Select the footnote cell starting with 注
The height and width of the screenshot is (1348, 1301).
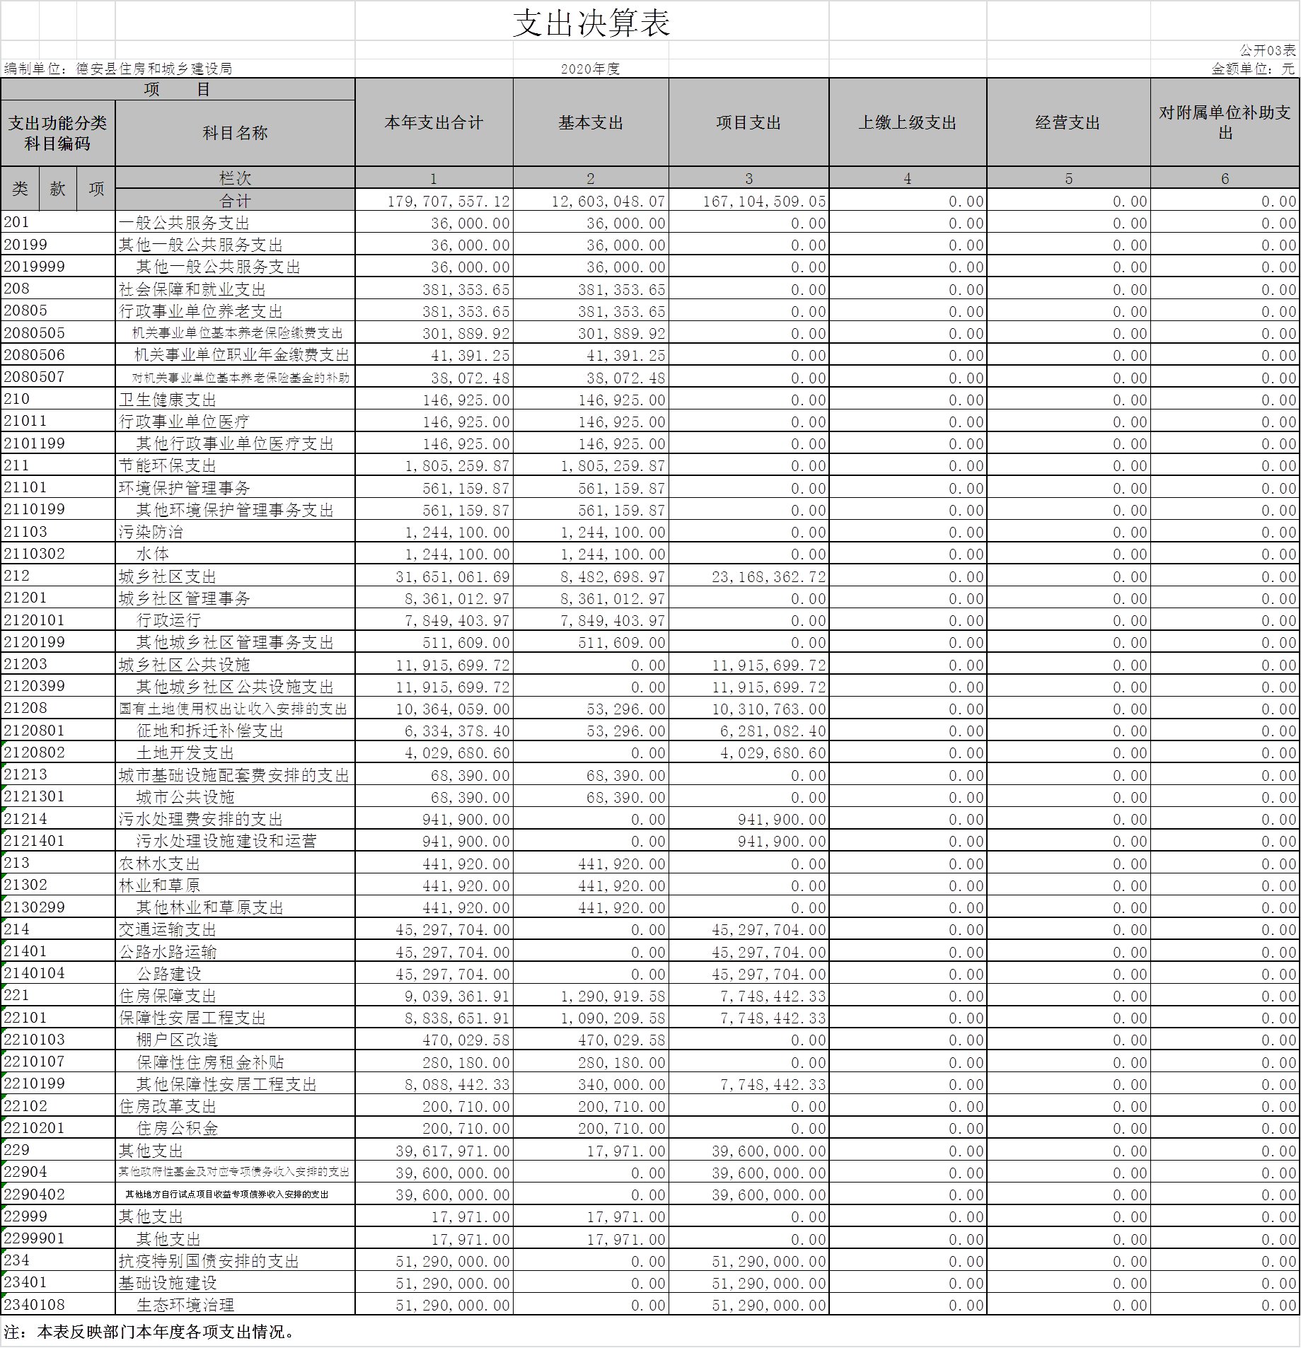(149, 1332)
